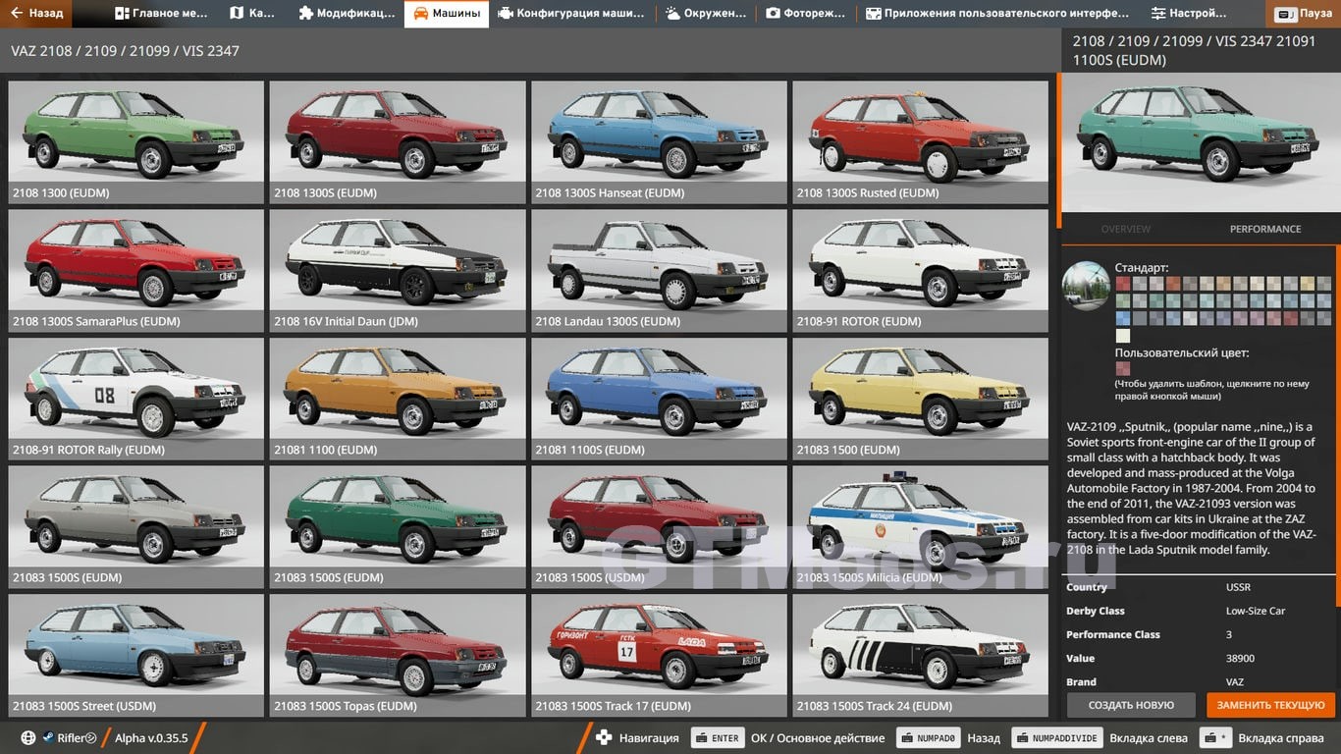The width and height of the screenshot is (1341, 754).
Task: Select the dark red 2108 1300S (EUDM)
Action: [398, 141]
